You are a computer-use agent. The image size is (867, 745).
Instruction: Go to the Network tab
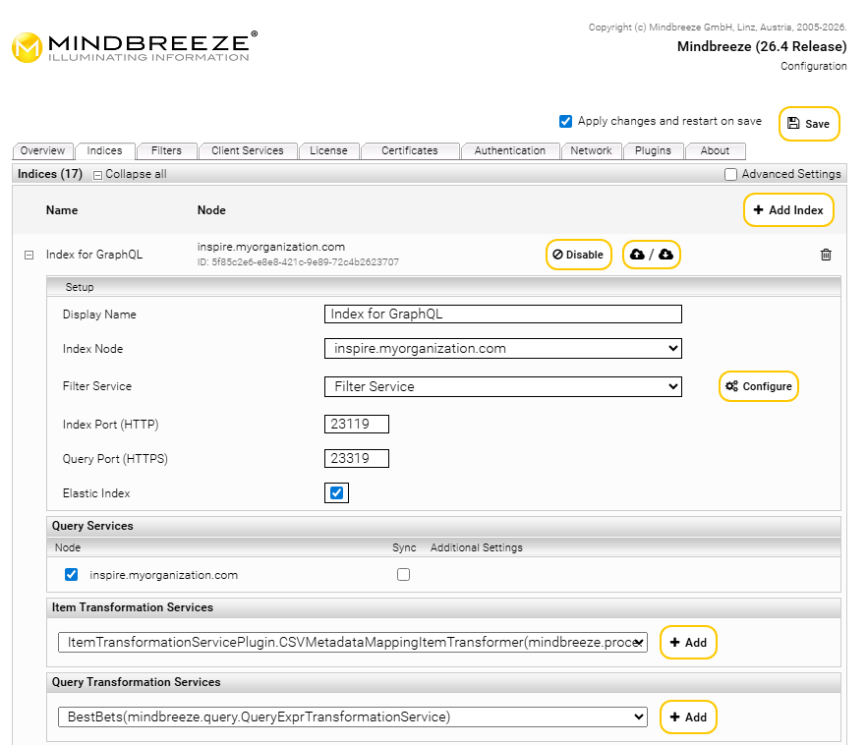[x=591, y=151]
